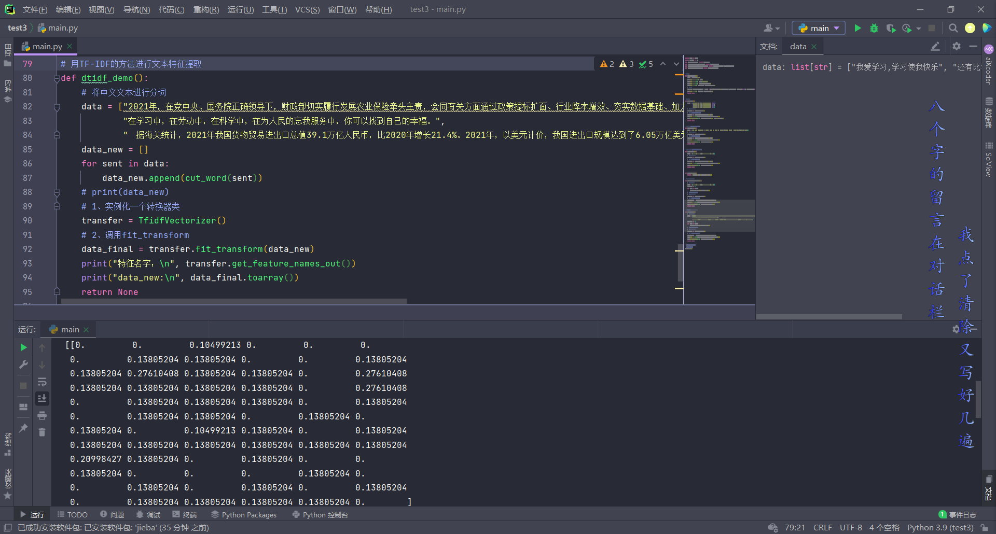Run main with the green toolbar arrow
Viewport: 996px width, 534px height.
pyautogui.click(x=857, y=28)
